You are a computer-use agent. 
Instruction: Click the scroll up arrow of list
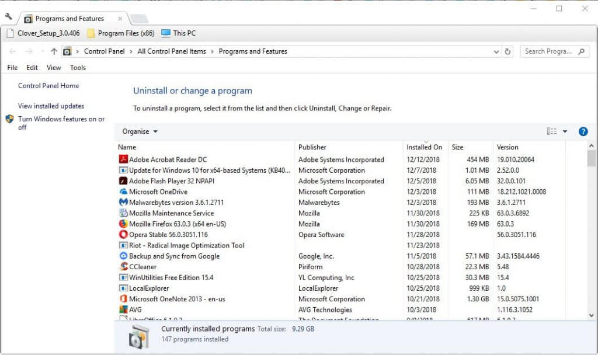[x=591, y=145]
